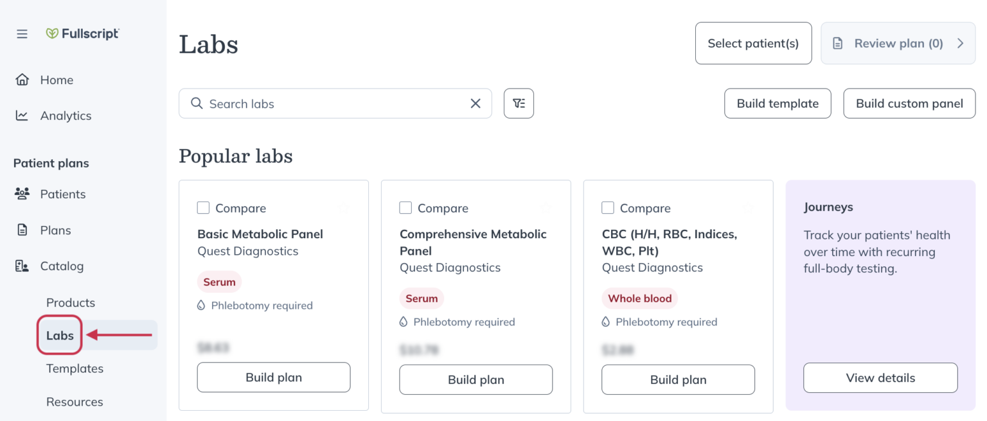Check Compare on Basic Metabolic Panel
987x421 pixels.
click(x=203, y=207)
